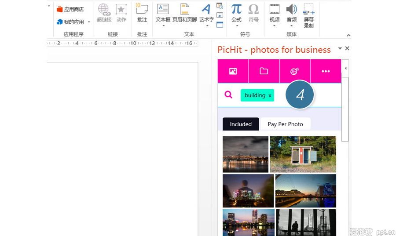
Task: Expand the My Apps (我的应用) dropdown
Action: point(89,22)
